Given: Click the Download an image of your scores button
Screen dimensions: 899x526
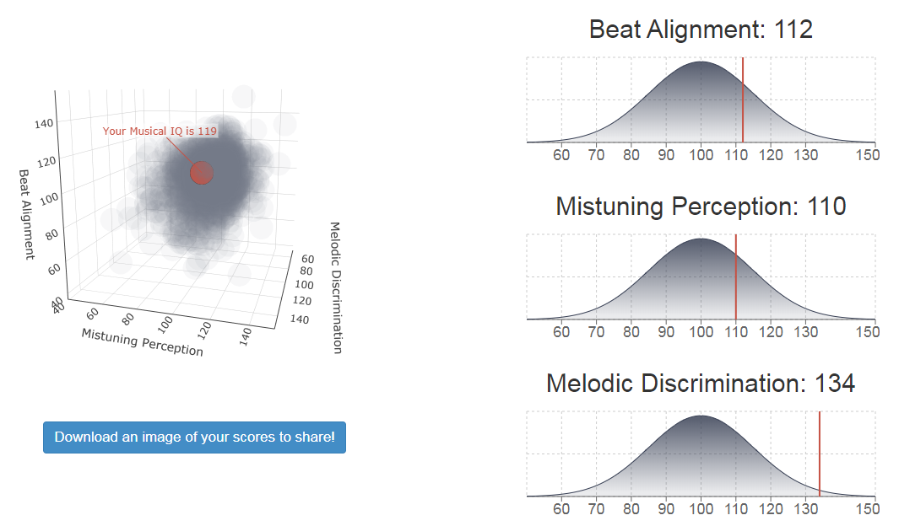Looking at the screenshot, I should tap(194, 437).
